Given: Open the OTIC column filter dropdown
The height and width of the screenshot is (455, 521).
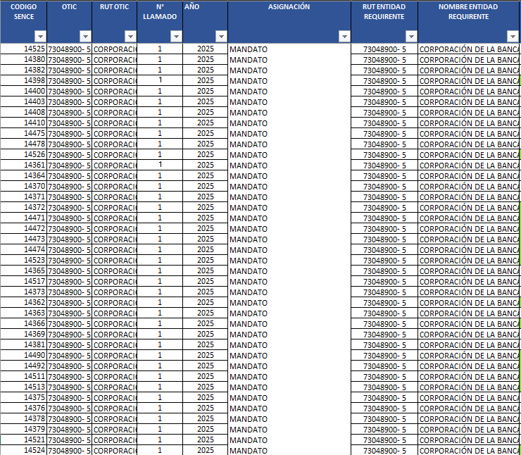Looking at the screenshot, I should point(85,36).
